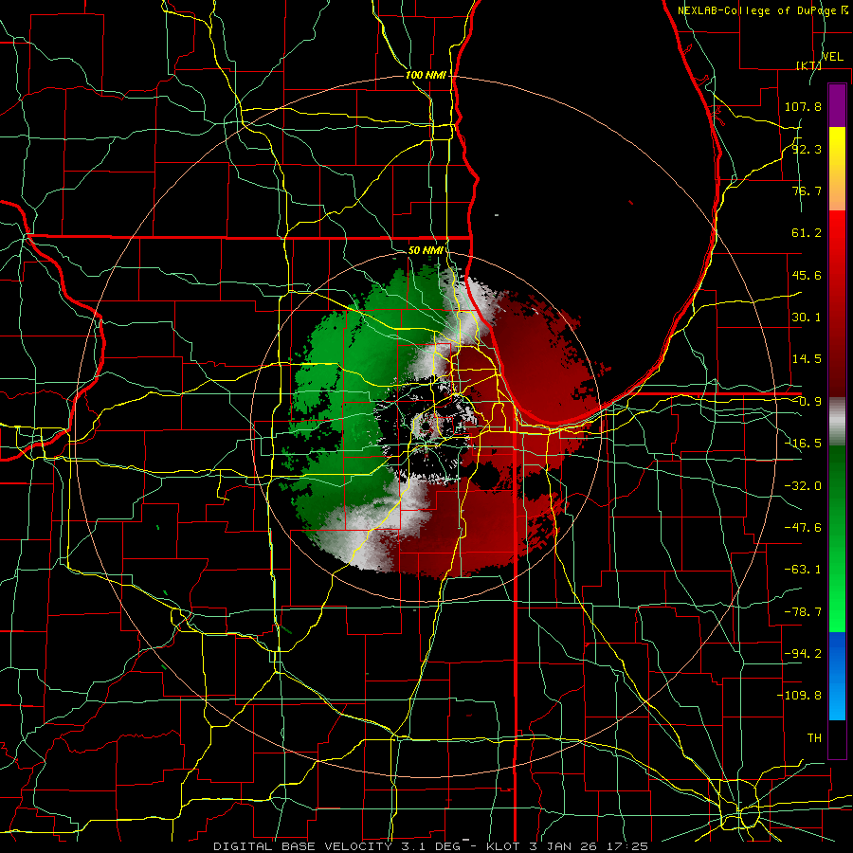Screen dimensions: 853x853
Task: Click the TH legend label
Action: point(814,737)
